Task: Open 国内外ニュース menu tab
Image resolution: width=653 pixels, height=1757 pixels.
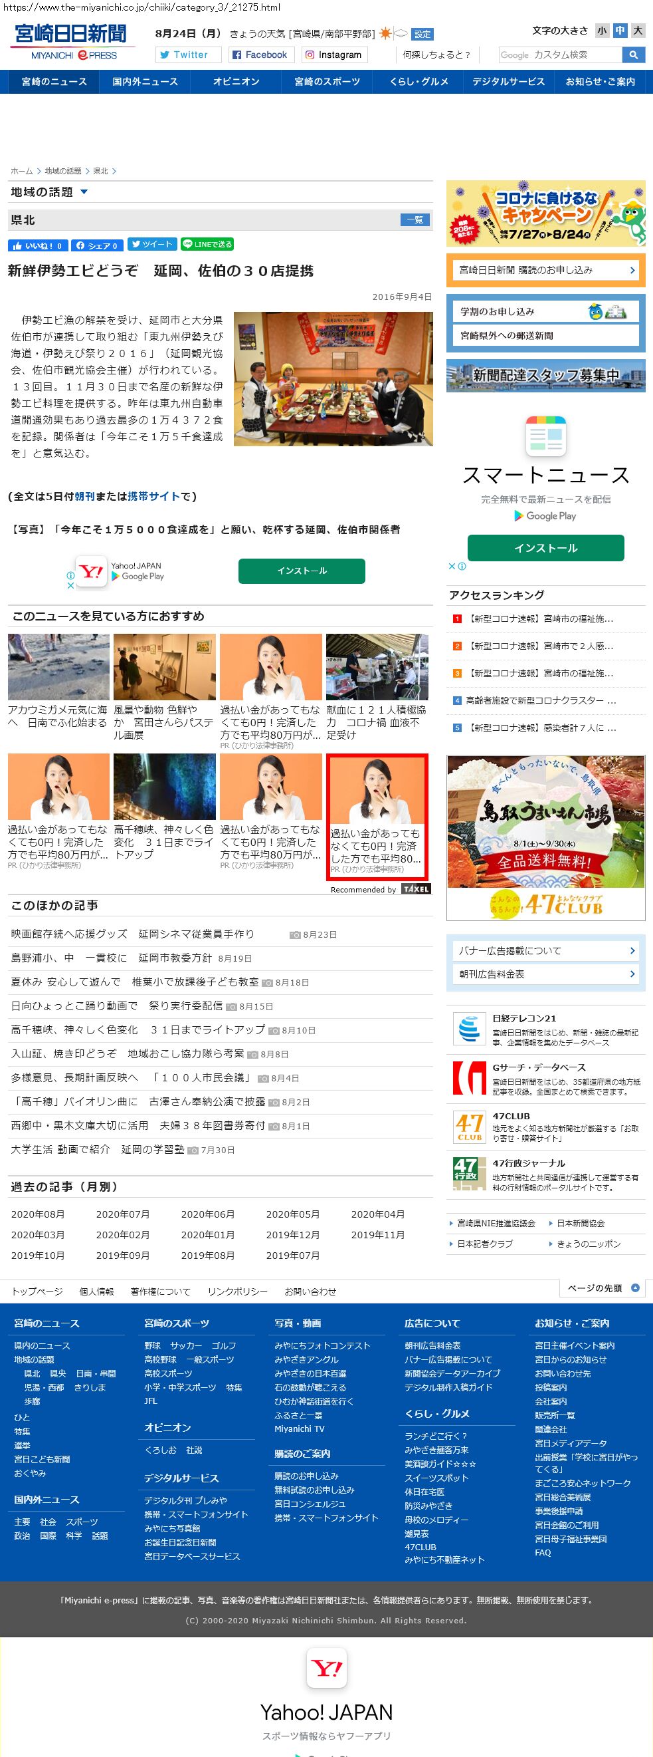Action: 145,81
